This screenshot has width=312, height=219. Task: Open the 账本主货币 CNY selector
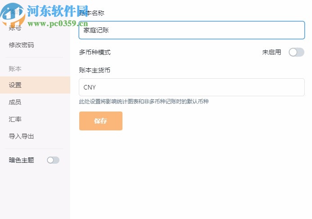(192, 87)
